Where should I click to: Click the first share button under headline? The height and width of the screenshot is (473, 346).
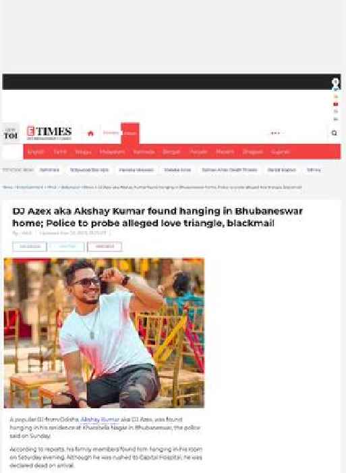pyautogui.click(x=30, y=247)
